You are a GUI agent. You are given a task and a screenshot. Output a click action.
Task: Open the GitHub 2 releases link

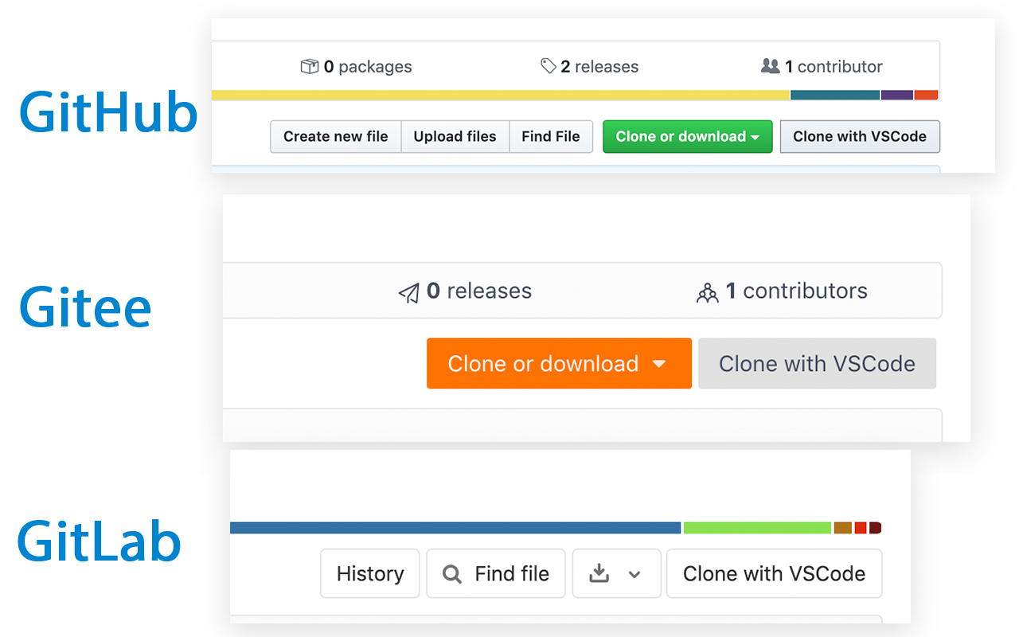pos(590,67)
